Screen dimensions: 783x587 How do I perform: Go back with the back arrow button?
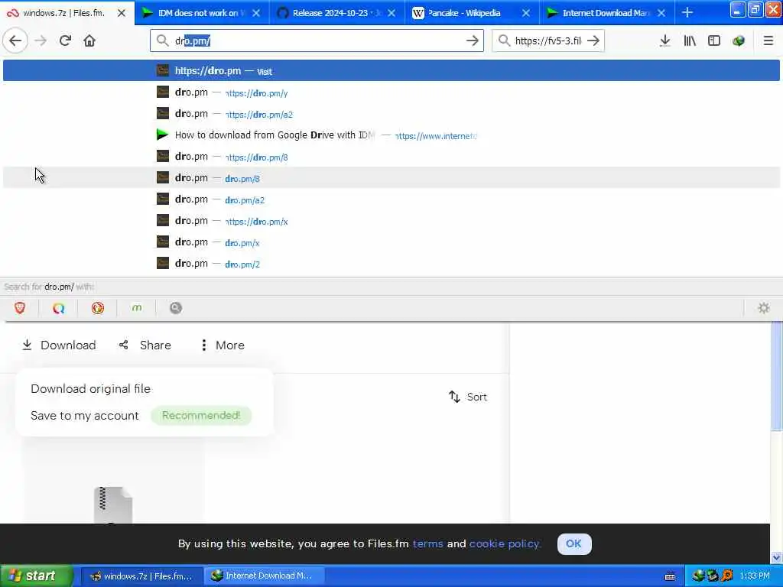click(x=15, y=41)
